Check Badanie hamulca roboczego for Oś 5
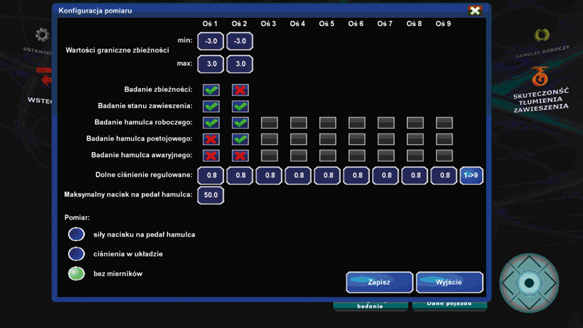Viewport: 583px width, 328px height. tap(327, 123)
